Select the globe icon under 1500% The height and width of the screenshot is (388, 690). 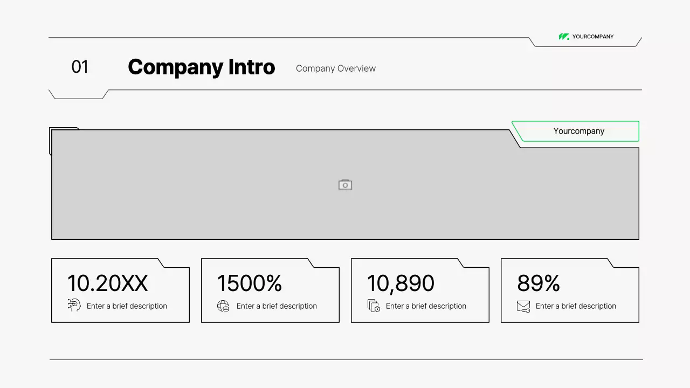click(x=223, y=306)
